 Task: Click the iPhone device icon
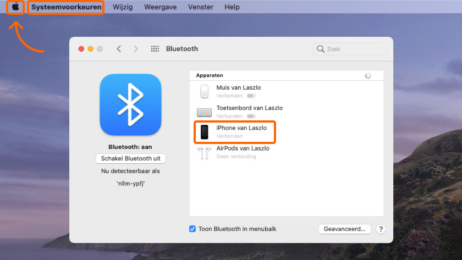click(204, 131)
